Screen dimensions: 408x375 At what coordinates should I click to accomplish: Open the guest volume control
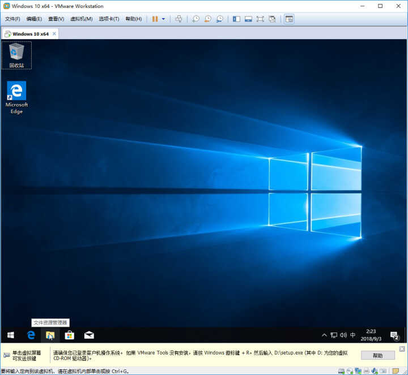coord(343,335)
